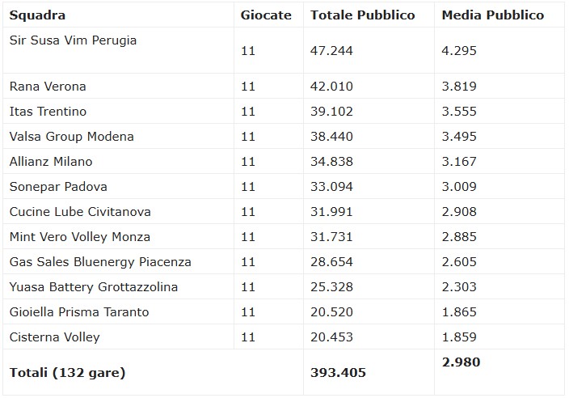This screenshot has width=569, height=398.
Task: Select the Cisterna Volley row label
Action: pos(54,337)
